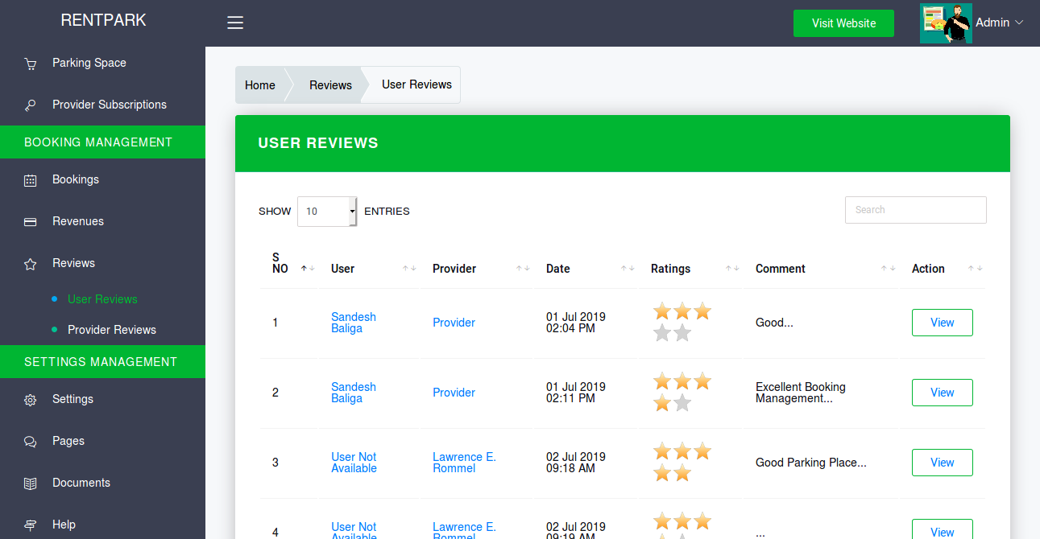
Task: Open Provider link in row 2
Action: point(454,393)
